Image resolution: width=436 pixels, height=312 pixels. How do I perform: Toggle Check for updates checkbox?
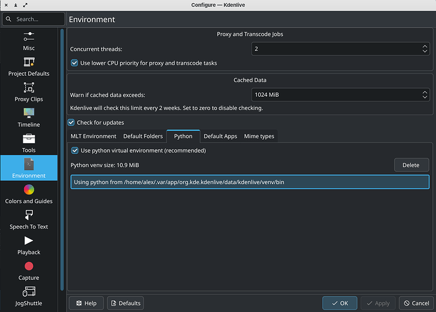click(x=71, y=122)
